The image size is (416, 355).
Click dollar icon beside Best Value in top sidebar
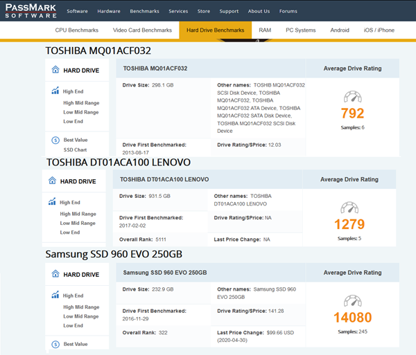point(55,140)
